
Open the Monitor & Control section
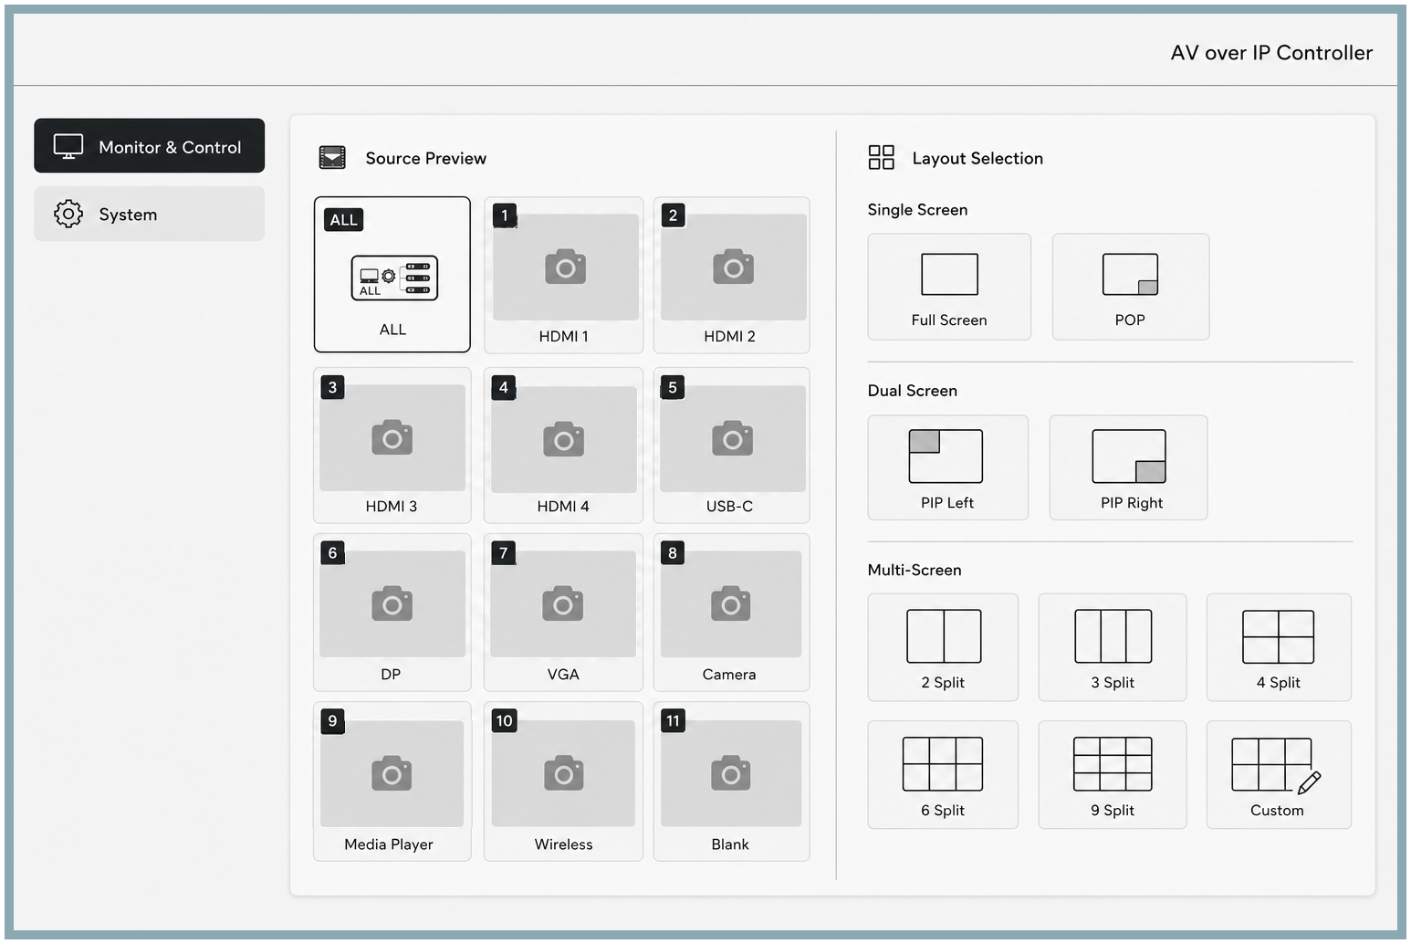150,146
